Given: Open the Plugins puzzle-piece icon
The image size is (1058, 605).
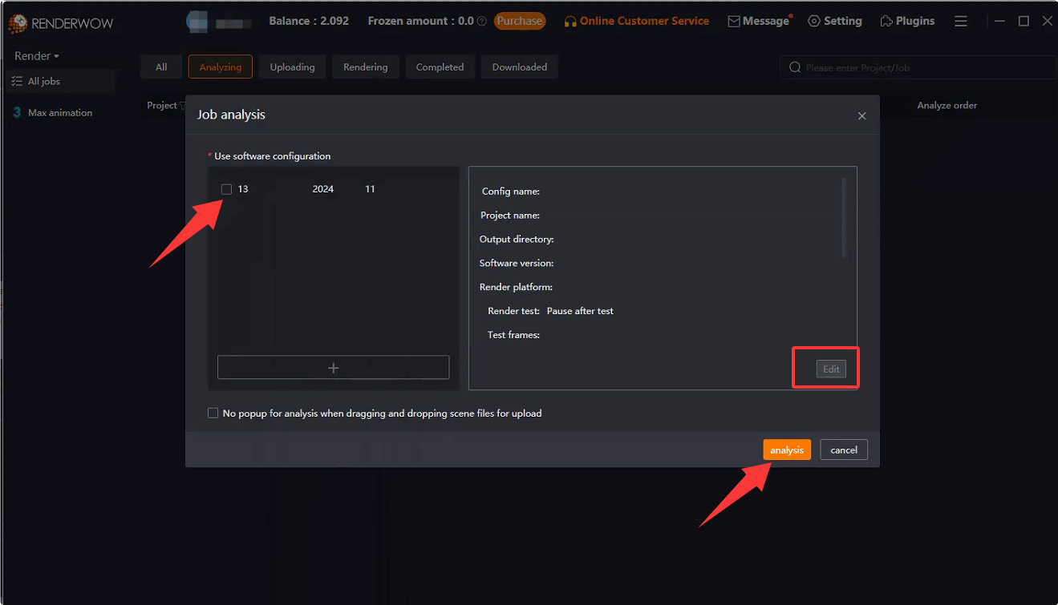Looking at the screenshot, I should pos(886,20).
